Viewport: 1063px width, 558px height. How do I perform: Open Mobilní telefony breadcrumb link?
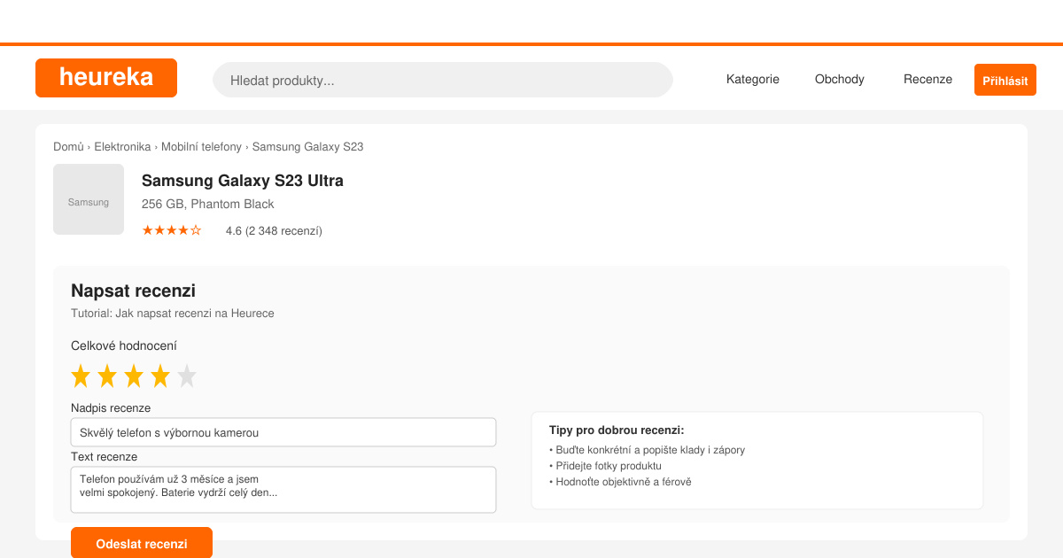pos(201,147)
